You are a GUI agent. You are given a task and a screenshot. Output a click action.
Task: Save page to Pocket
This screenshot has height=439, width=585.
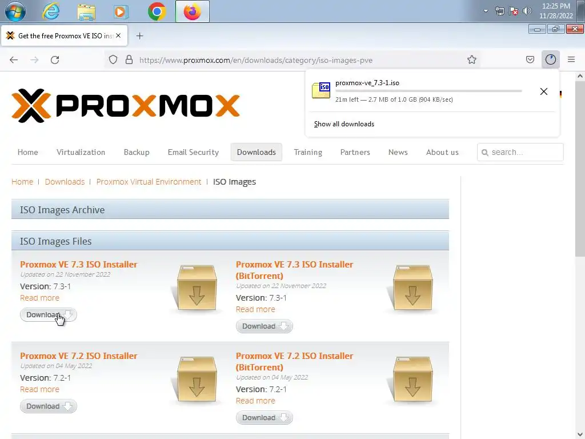[530, 59]
